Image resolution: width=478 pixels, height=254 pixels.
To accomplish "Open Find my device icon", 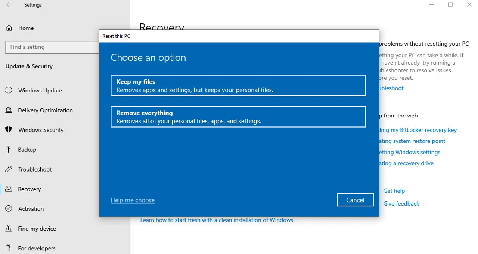I will (9, 229).
